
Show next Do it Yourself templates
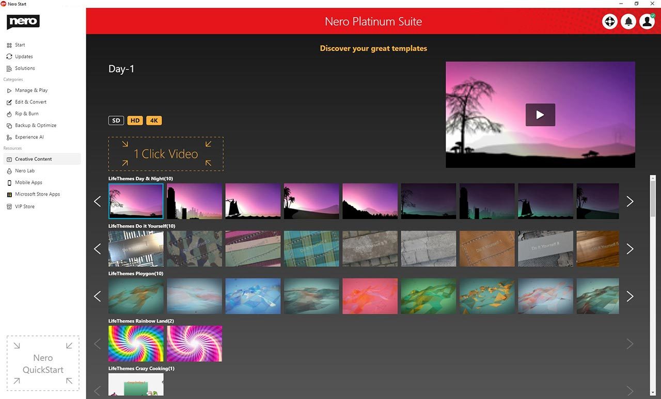click(x=629, y=249)
